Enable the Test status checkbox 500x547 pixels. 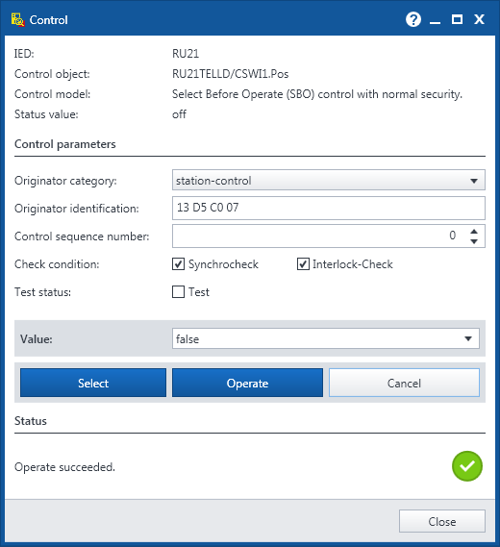178,291
